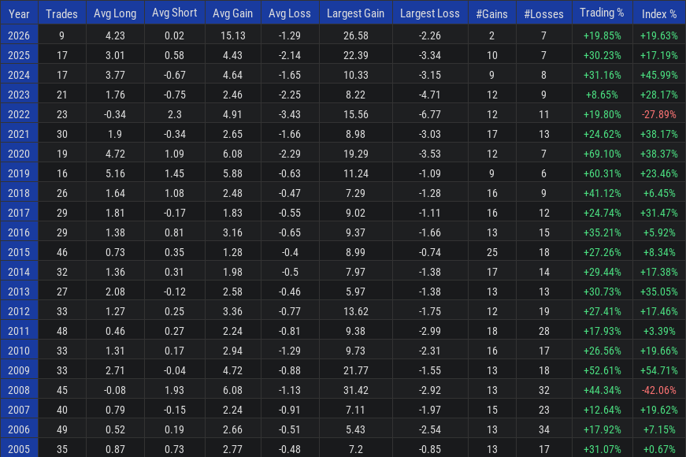Click the #Losses column header
The width and height of the screenshot is (686, 457).
point(543,13)
